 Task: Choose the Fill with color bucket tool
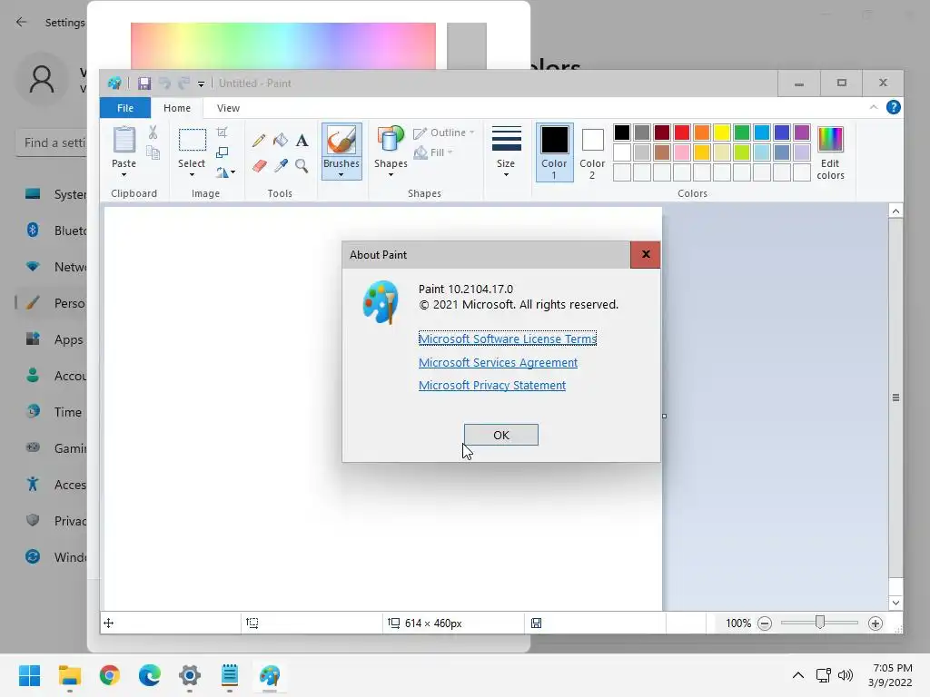[281, 141]
